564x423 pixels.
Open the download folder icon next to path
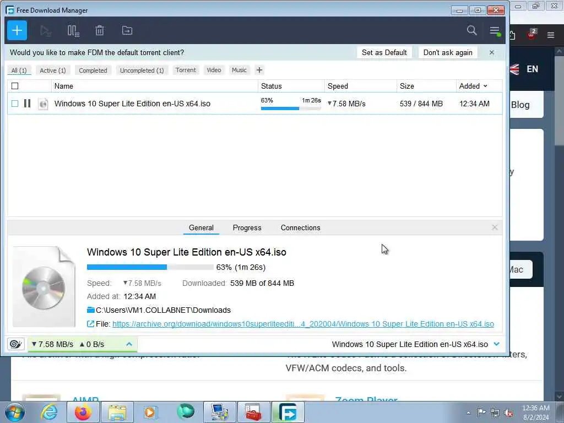[x=91, y=310]
